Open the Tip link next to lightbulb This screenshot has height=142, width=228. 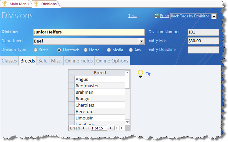[x=150, y=74]
